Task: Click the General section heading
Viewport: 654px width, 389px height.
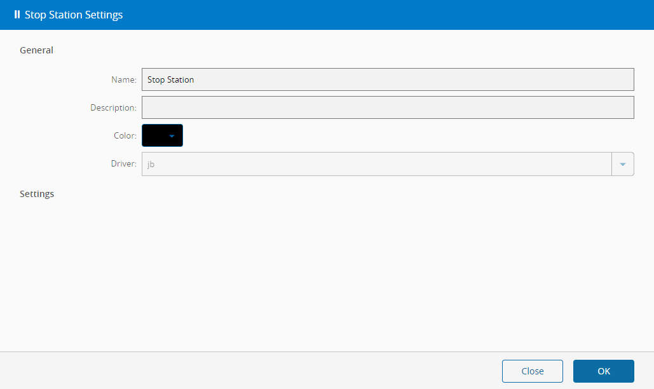Action: [x=37, y=50]
